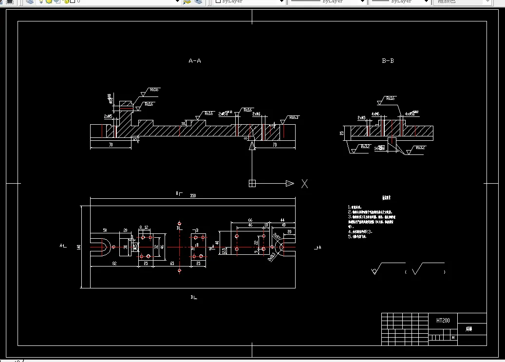505x362 pixels.
Task: Select the 2xM5 callout in B-B view
Action: (x=362, y=118)
